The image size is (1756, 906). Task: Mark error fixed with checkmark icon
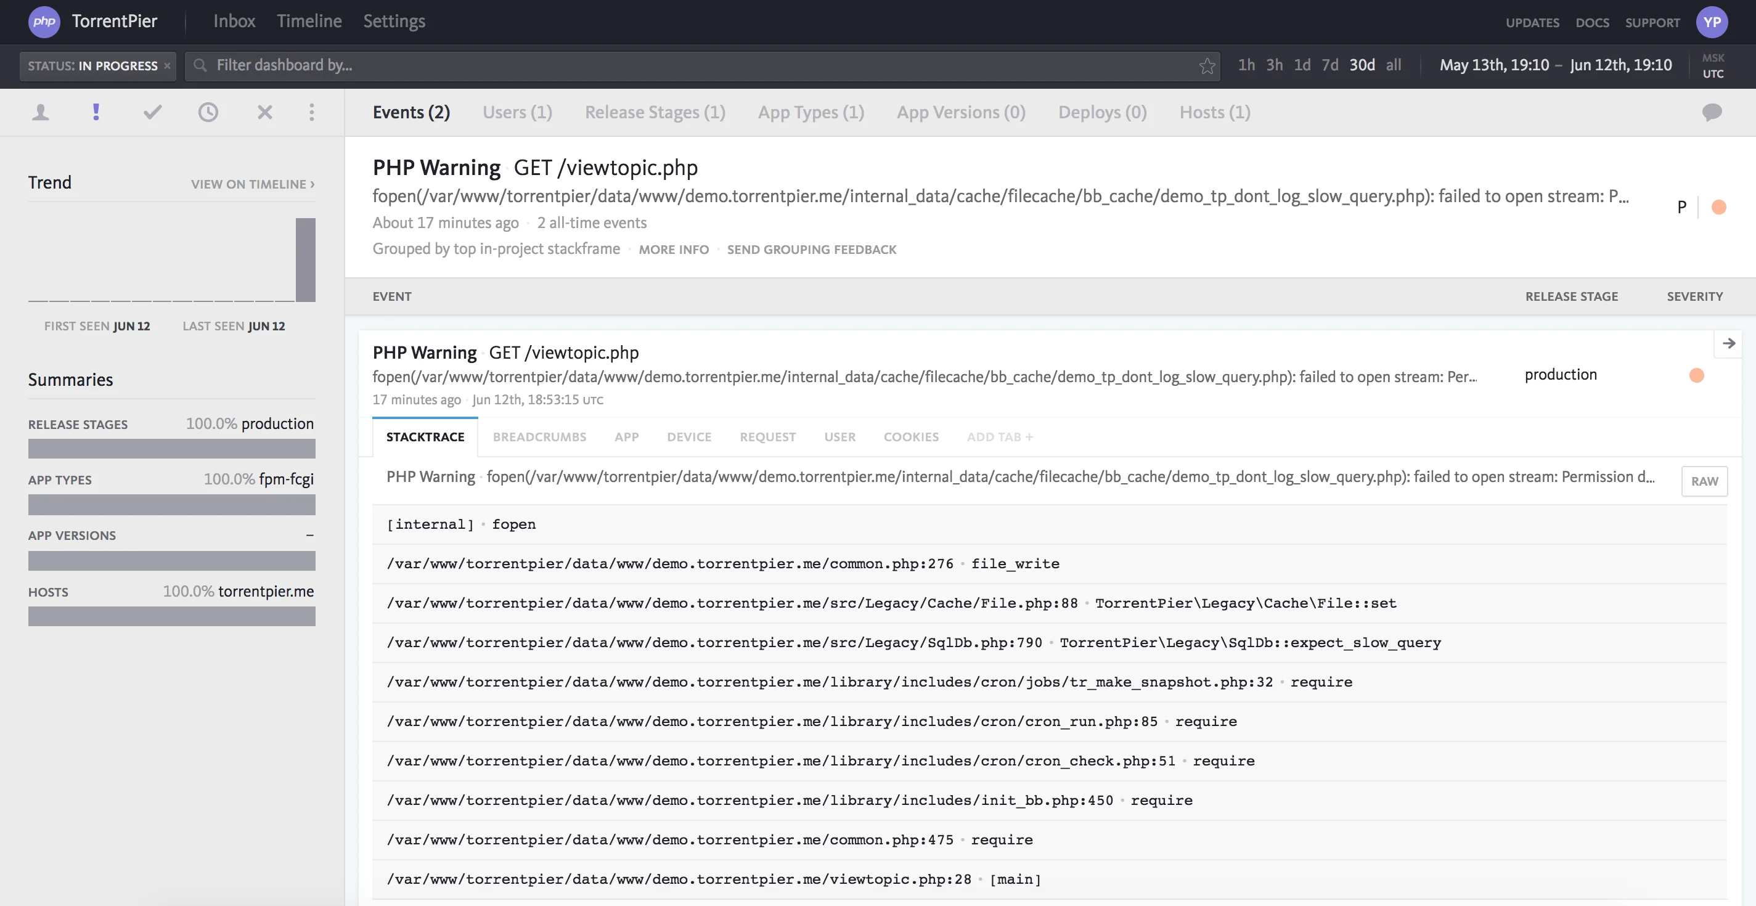pos(153,112)
